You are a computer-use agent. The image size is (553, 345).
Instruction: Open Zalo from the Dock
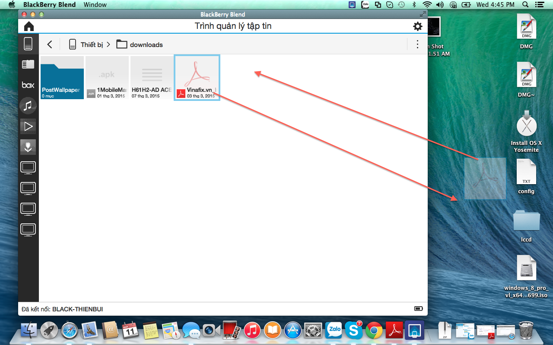click(x=333, y=330)
